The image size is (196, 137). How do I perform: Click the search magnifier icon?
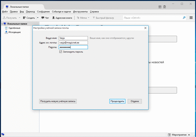coord(184,18)
